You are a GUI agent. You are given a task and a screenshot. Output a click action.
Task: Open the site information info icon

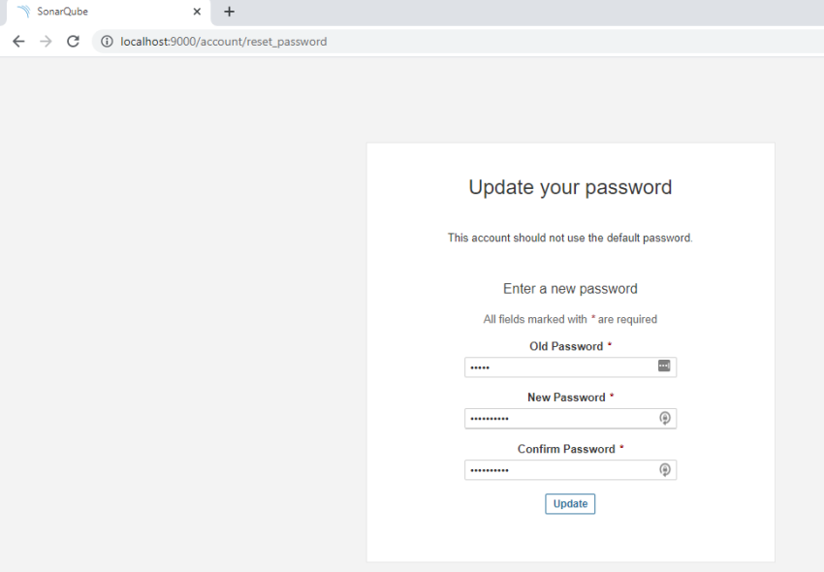[106, 42]
